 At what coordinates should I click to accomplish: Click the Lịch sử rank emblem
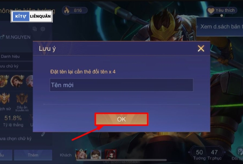[x=5, y=101]
